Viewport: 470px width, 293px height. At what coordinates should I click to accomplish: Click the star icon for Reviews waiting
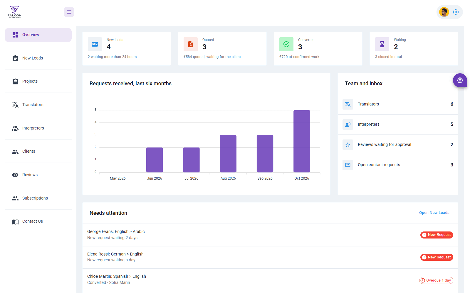pos(348,145)
